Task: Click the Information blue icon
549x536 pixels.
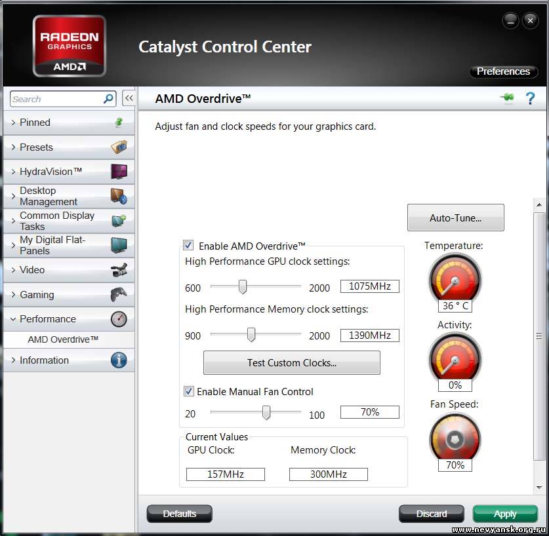Action: pos(119,360)
